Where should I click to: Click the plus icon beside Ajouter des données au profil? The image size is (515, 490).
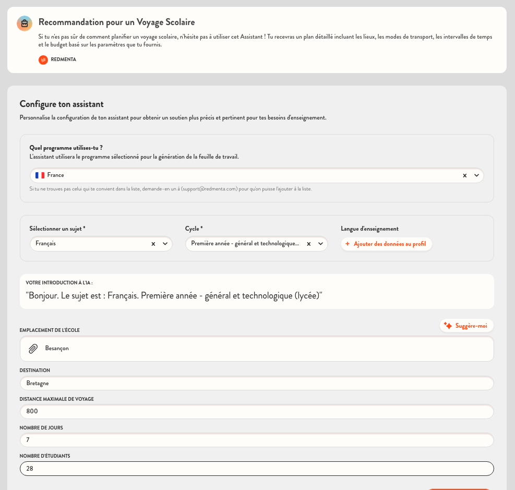coord(348,244)
